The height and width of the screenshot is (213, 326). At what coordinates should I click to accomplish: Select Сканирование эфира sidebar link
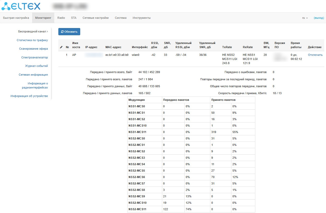(x=33, y=49)
